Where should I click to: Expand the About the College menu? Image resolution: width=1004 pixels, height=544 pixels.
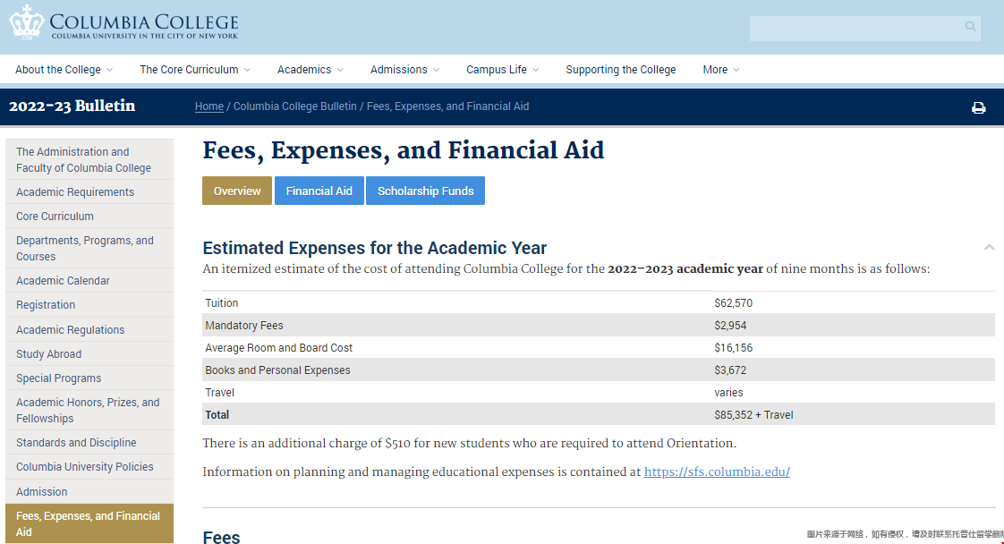(64, 70)
